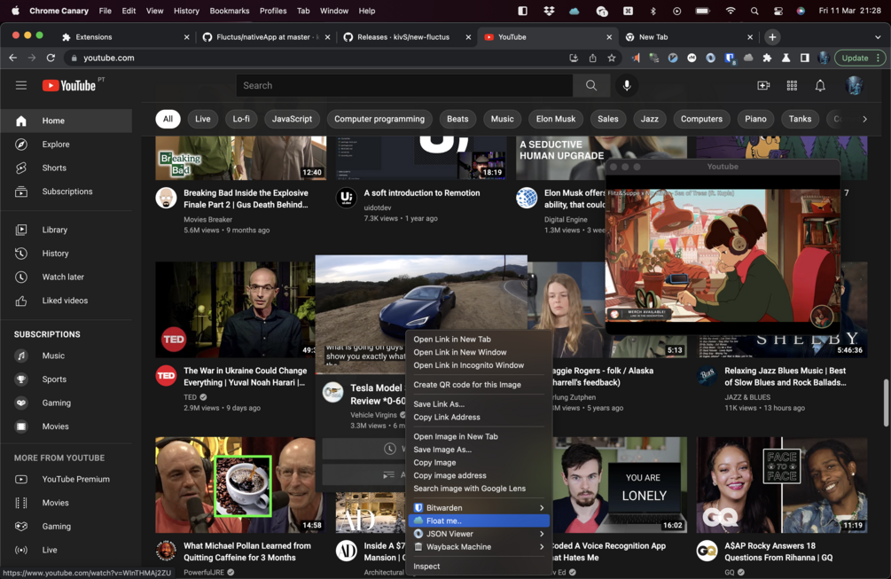Go to Explore in the sidebar
Image resolution: width=891 pixels, height=579 pixels.
click(x=66, y=145)
